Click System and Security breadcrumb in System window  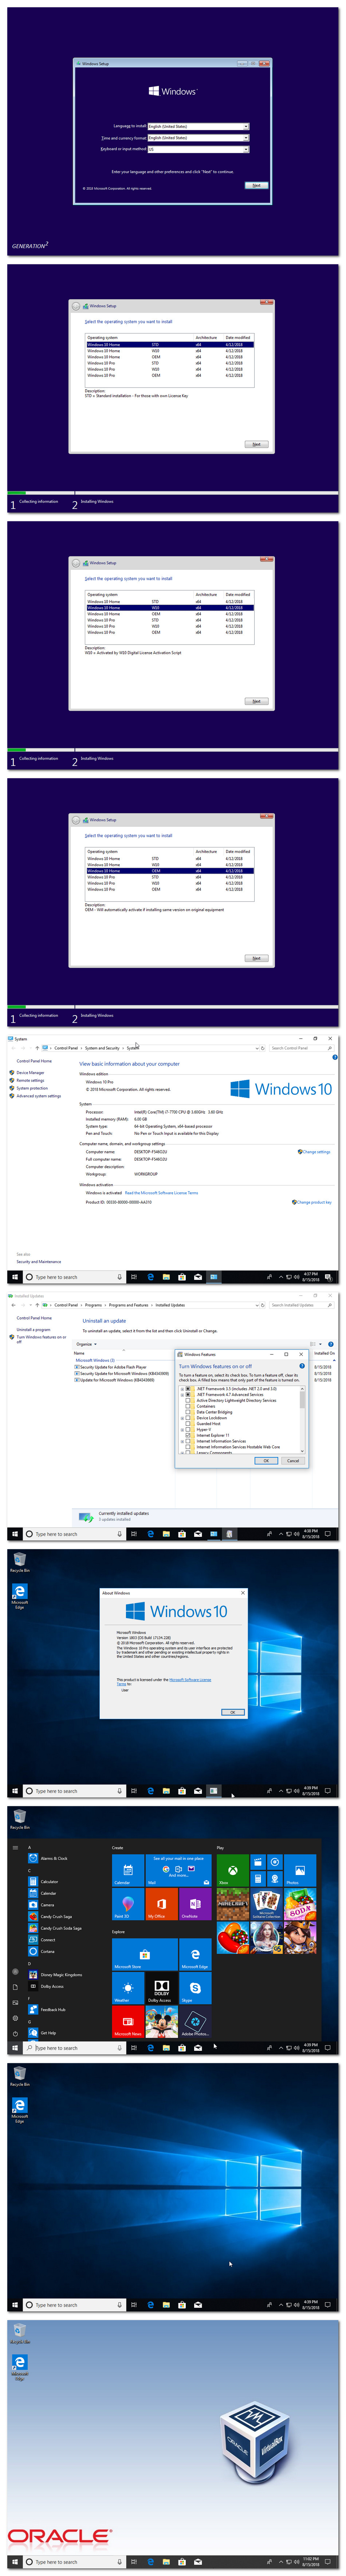tap(102, 1048)
